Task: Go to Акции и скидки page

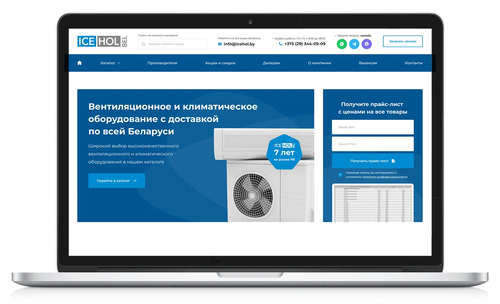Action: click(220, 63)
